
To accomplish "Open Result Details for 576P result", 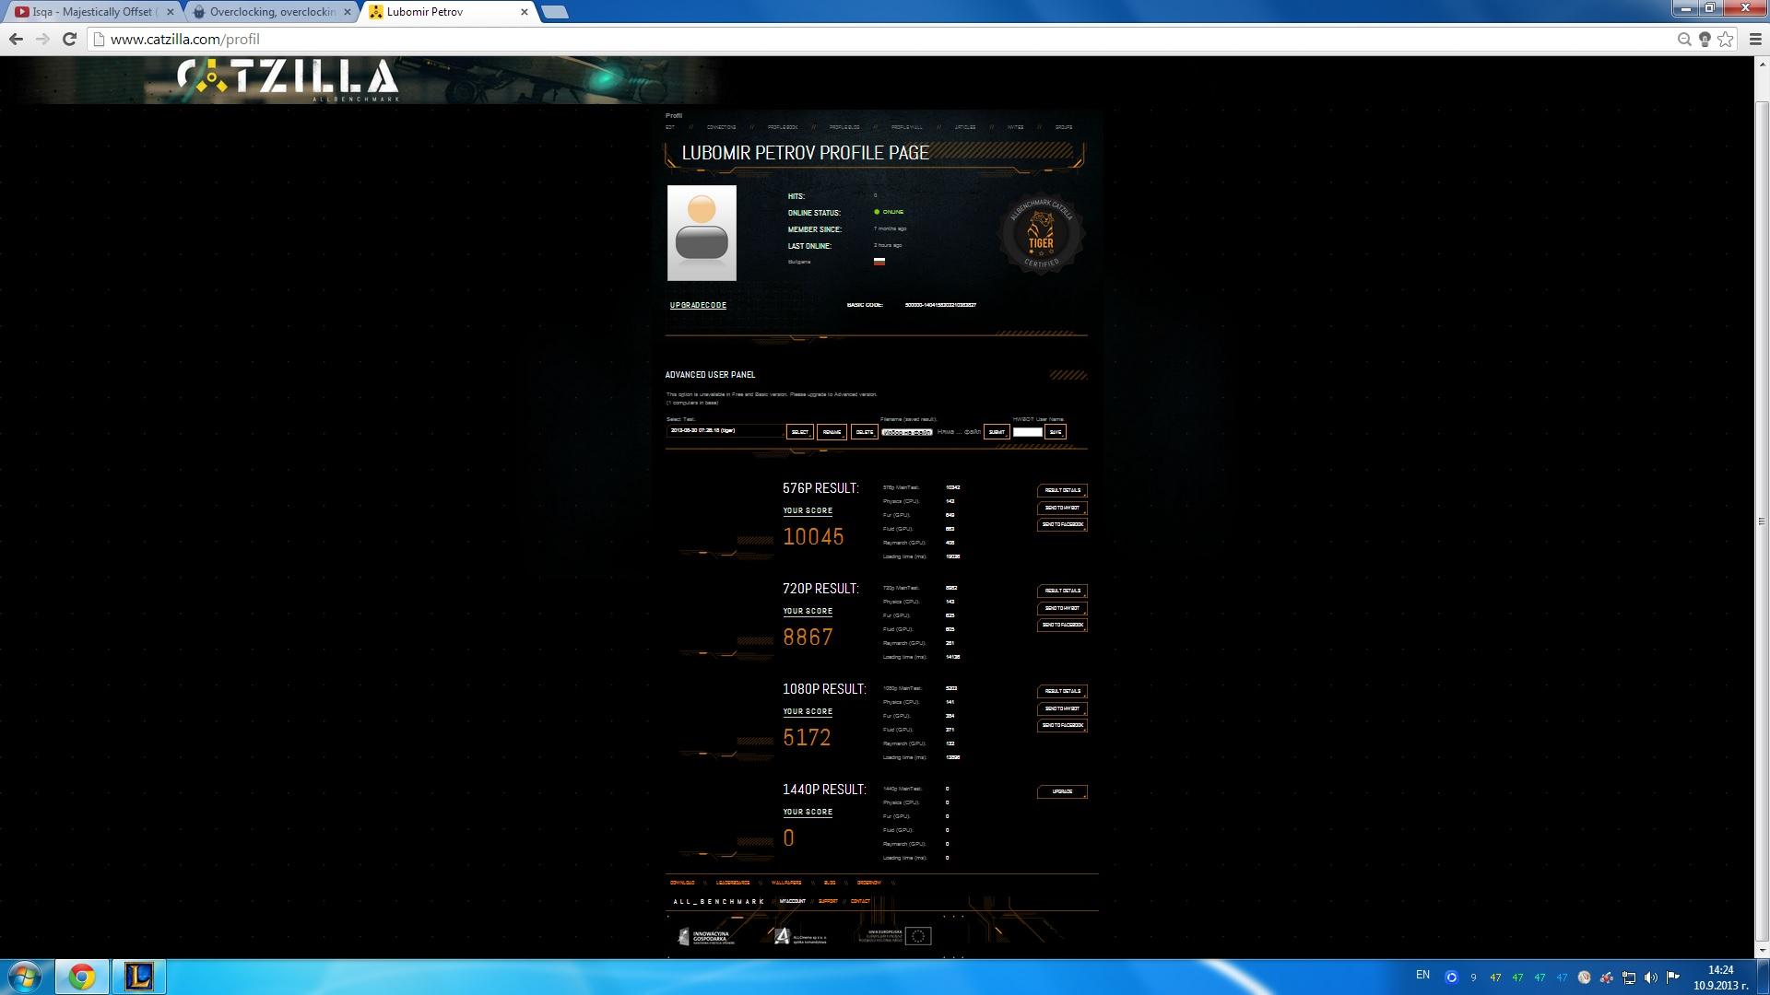I will coord(1062,490).
